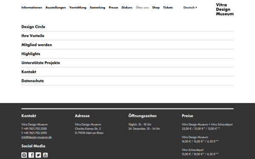Viewport: 255px width, 159px height.
Task: Go to the Shop page
Action: [x=156, y=8]
